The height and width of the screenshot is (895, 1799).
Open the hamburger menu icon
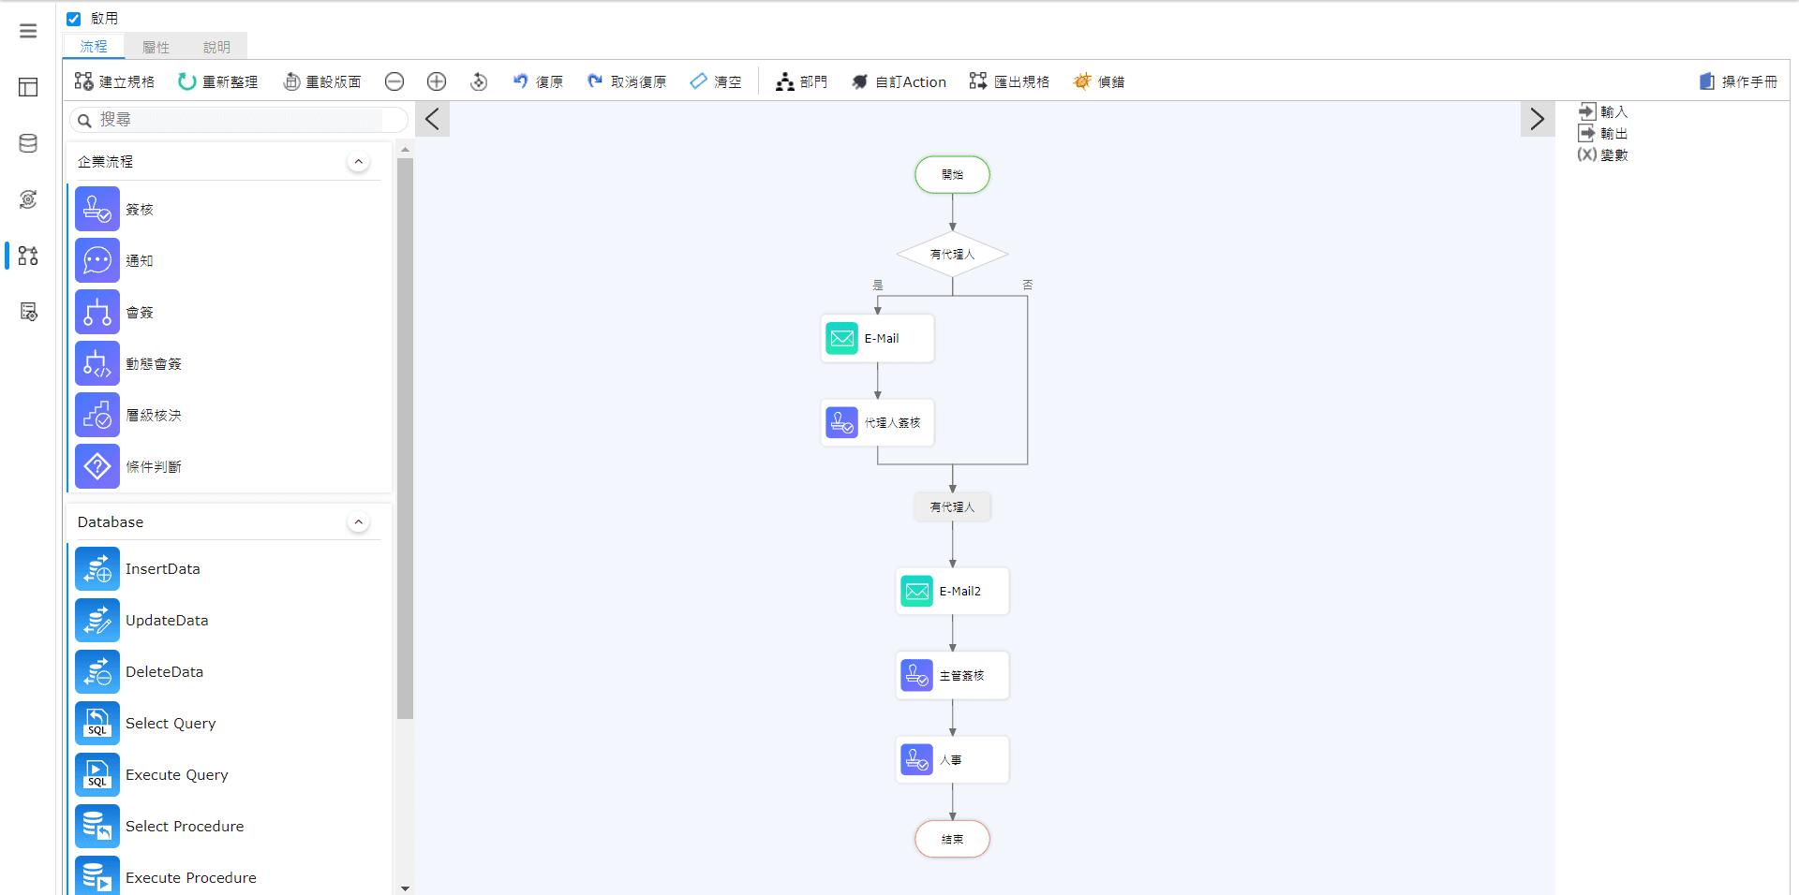click(28, 31)
